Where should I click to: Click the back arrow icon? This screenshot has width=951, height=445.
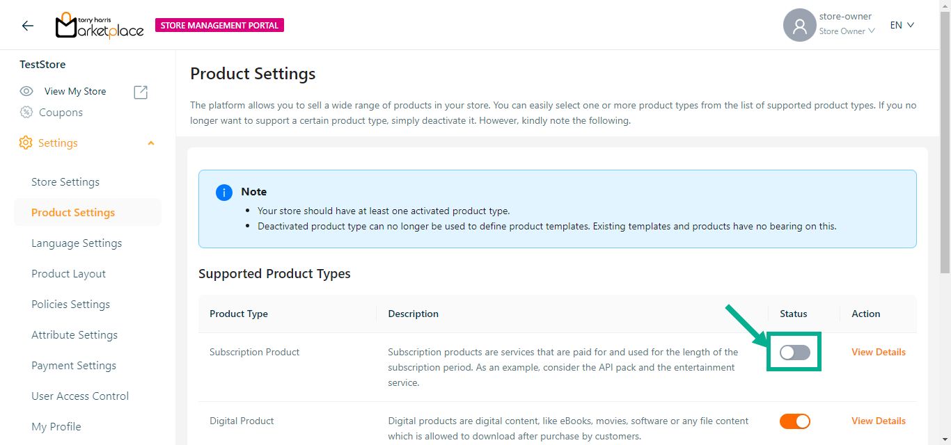point(27,26)
